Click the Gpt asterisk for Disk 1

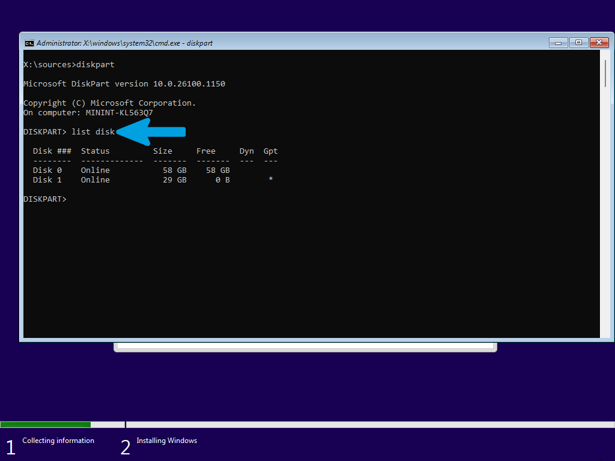tap(271, 179)
